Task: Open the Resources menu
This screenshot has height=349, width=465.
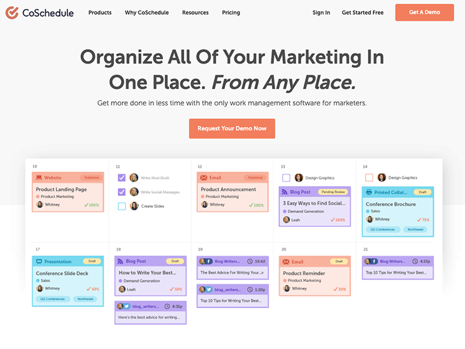Action: (196, 13)
